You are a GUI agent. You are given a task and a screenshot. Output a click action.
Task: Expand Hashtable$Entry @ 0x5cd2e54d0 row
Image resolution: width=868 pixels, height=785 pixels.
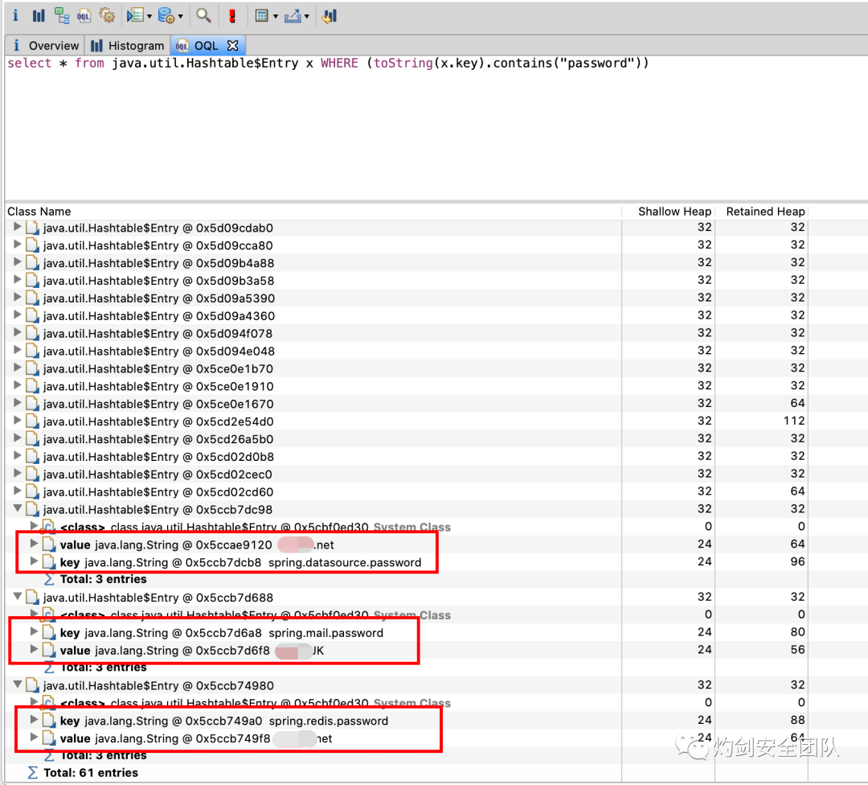coord(17,421)
